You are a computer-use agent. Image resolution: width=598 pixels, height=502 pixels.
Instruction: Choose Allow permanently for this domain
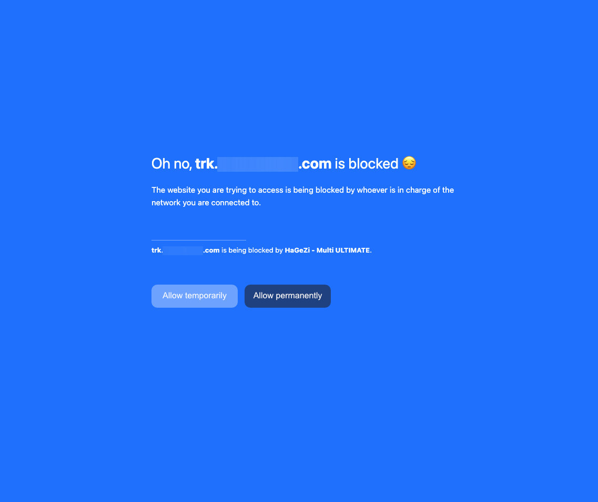[x=288, y=296]
